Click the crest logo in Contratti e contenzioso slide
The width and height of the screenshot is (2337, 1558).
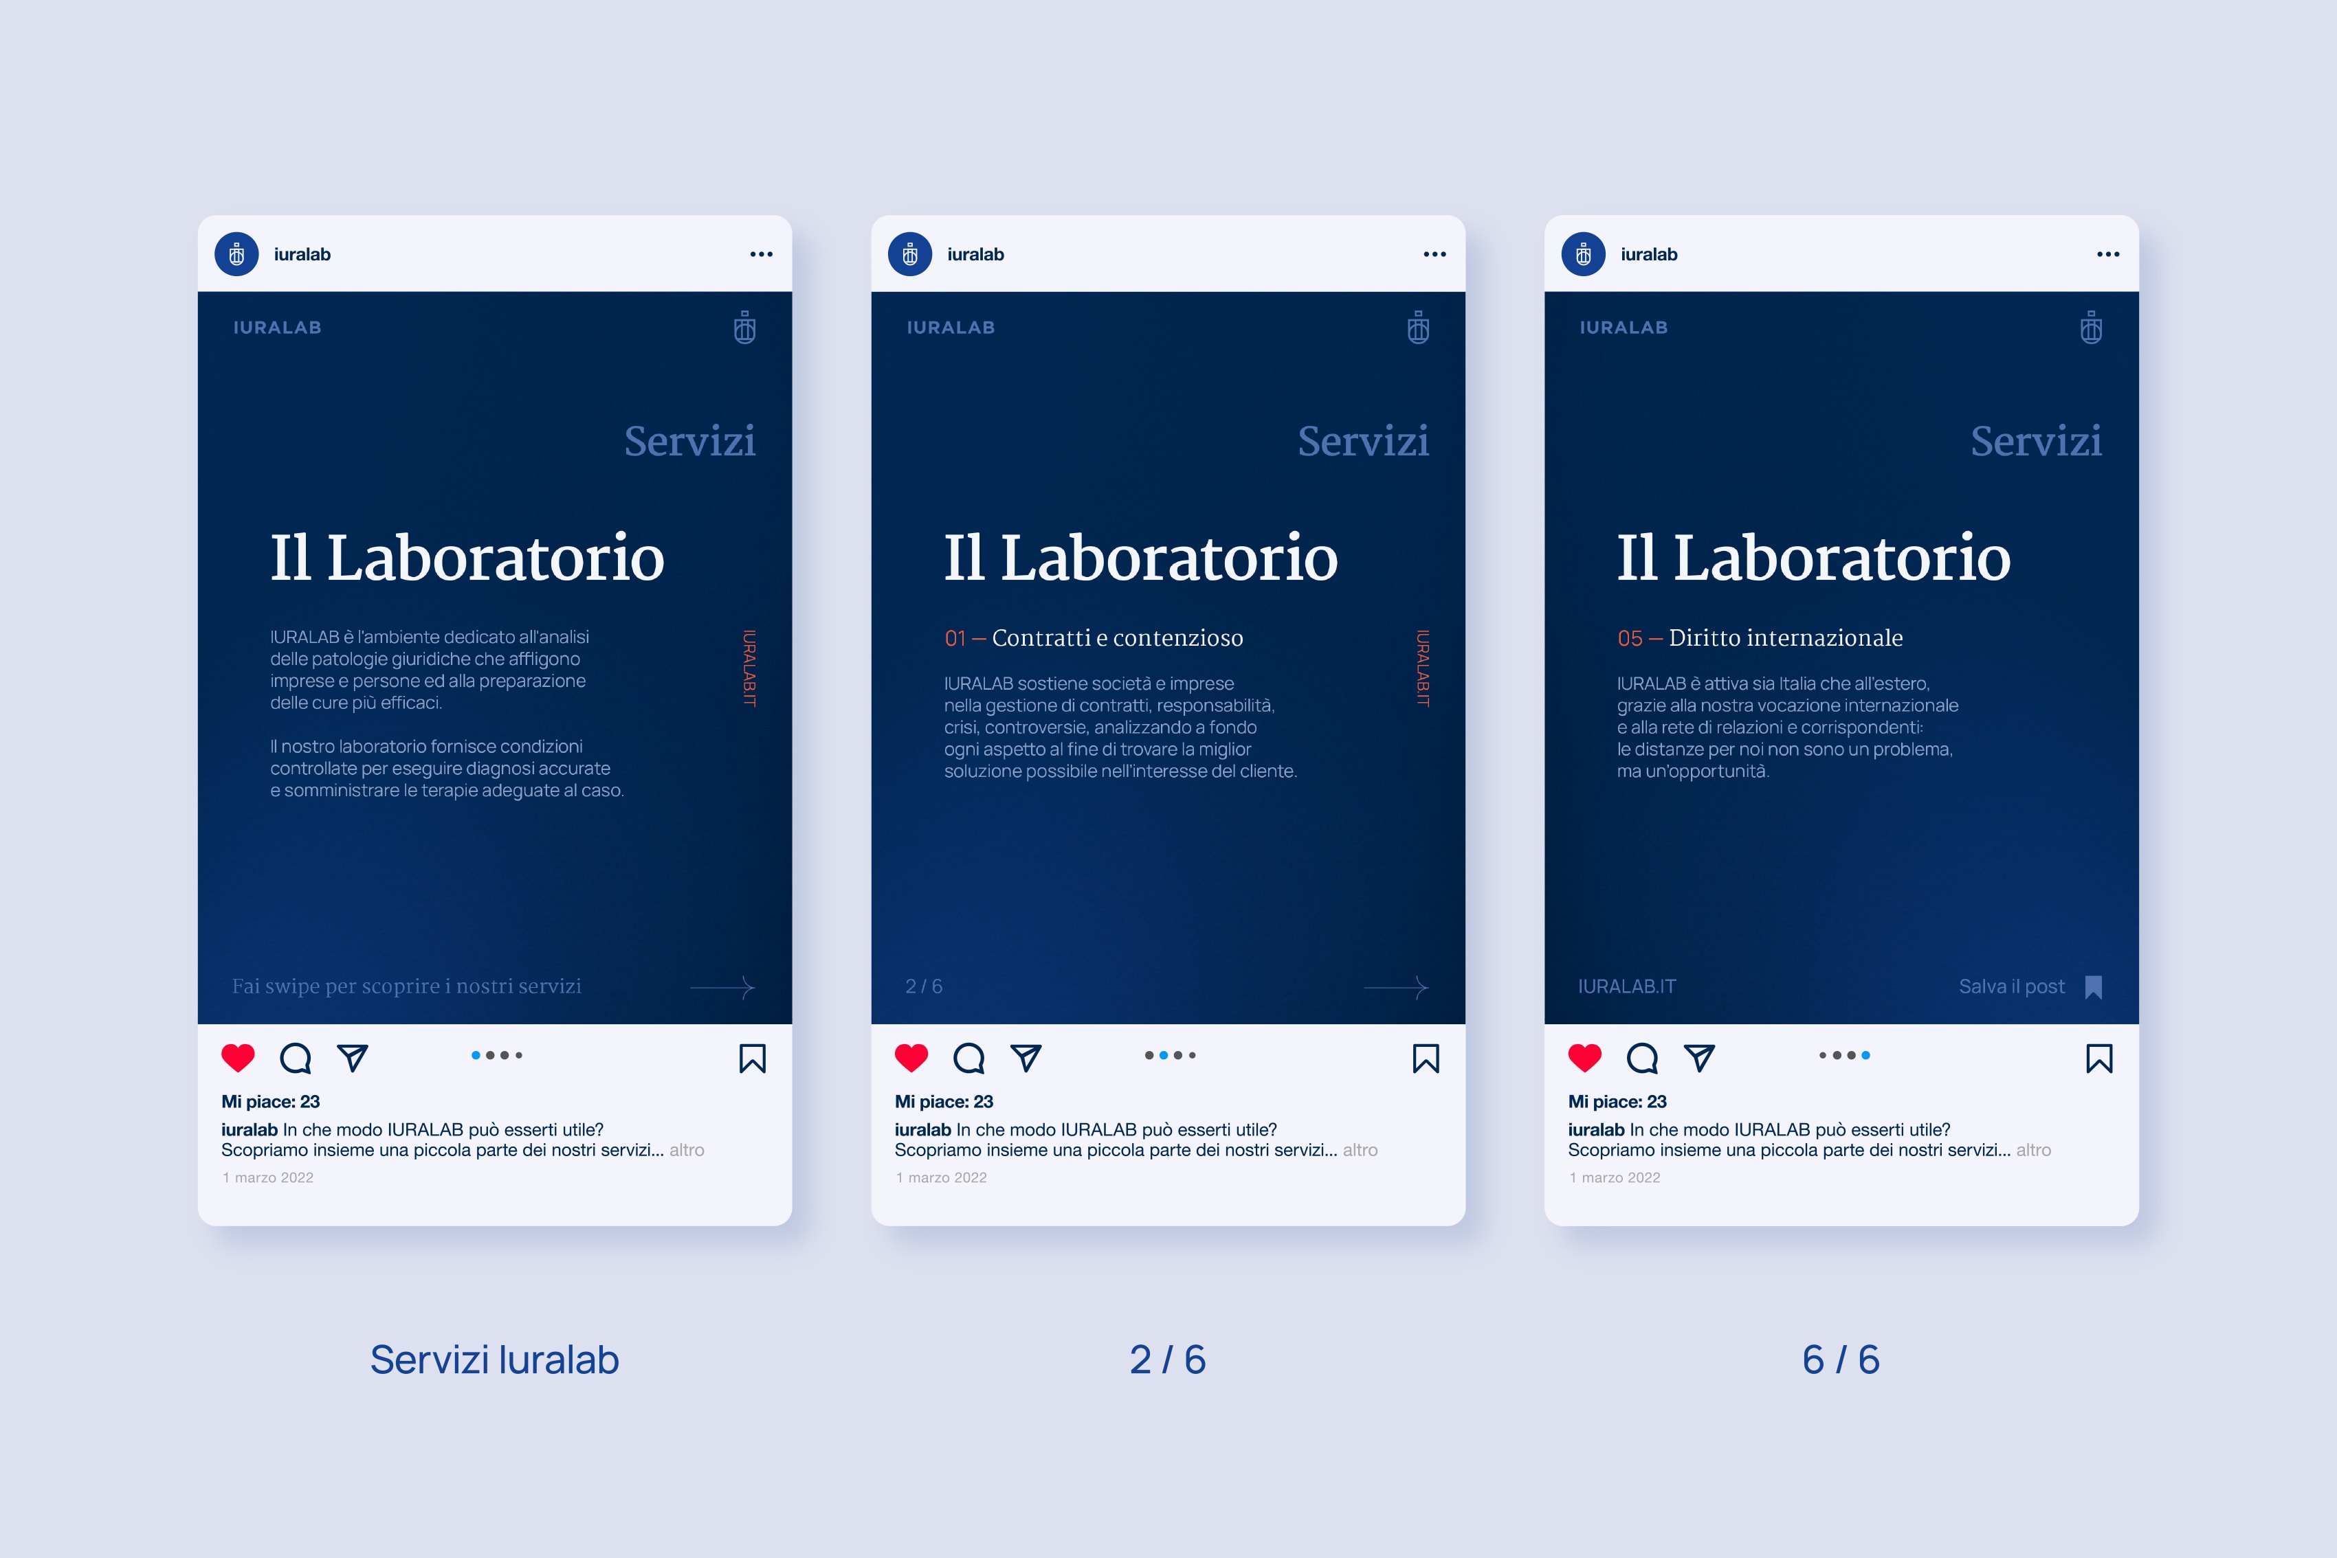click(x=1419, y=327)
